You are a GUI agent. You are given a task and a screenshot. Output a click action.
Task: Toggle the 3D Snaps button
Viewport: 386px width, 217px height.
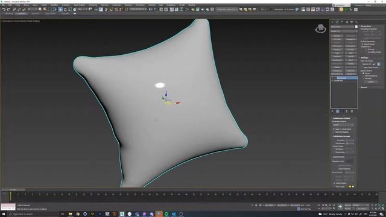pyautogui.click(x=106, y=10)
